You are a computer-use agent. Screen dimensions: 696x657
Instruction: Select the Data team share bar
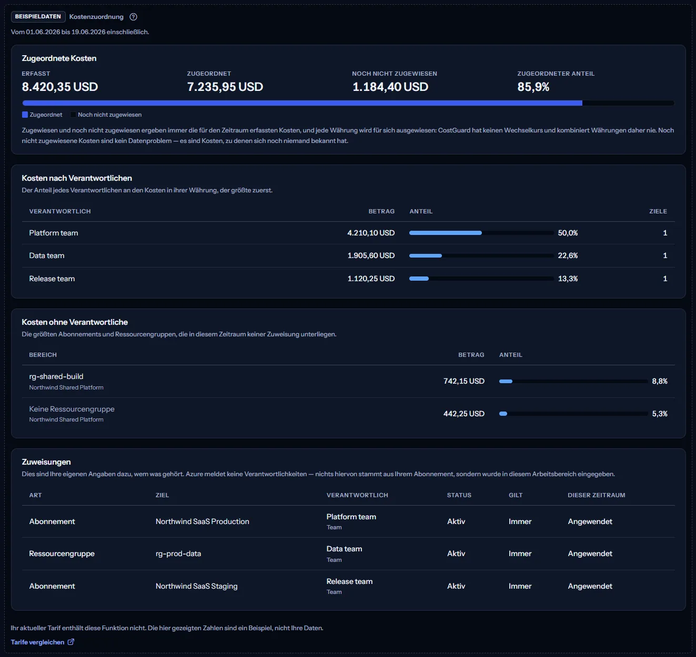click(481, 255)
